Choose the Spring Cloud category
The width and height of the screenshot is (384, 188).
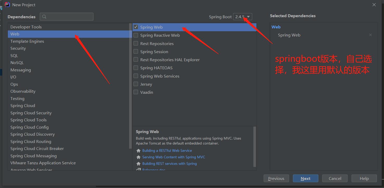pos(69,106)
